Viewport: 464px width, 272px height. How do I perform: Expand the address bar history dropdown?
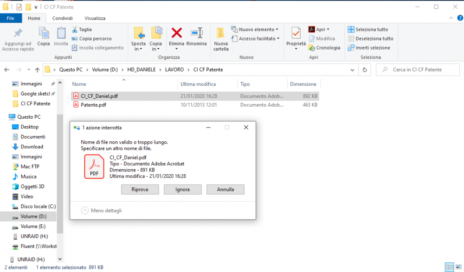tap(352, 70)
